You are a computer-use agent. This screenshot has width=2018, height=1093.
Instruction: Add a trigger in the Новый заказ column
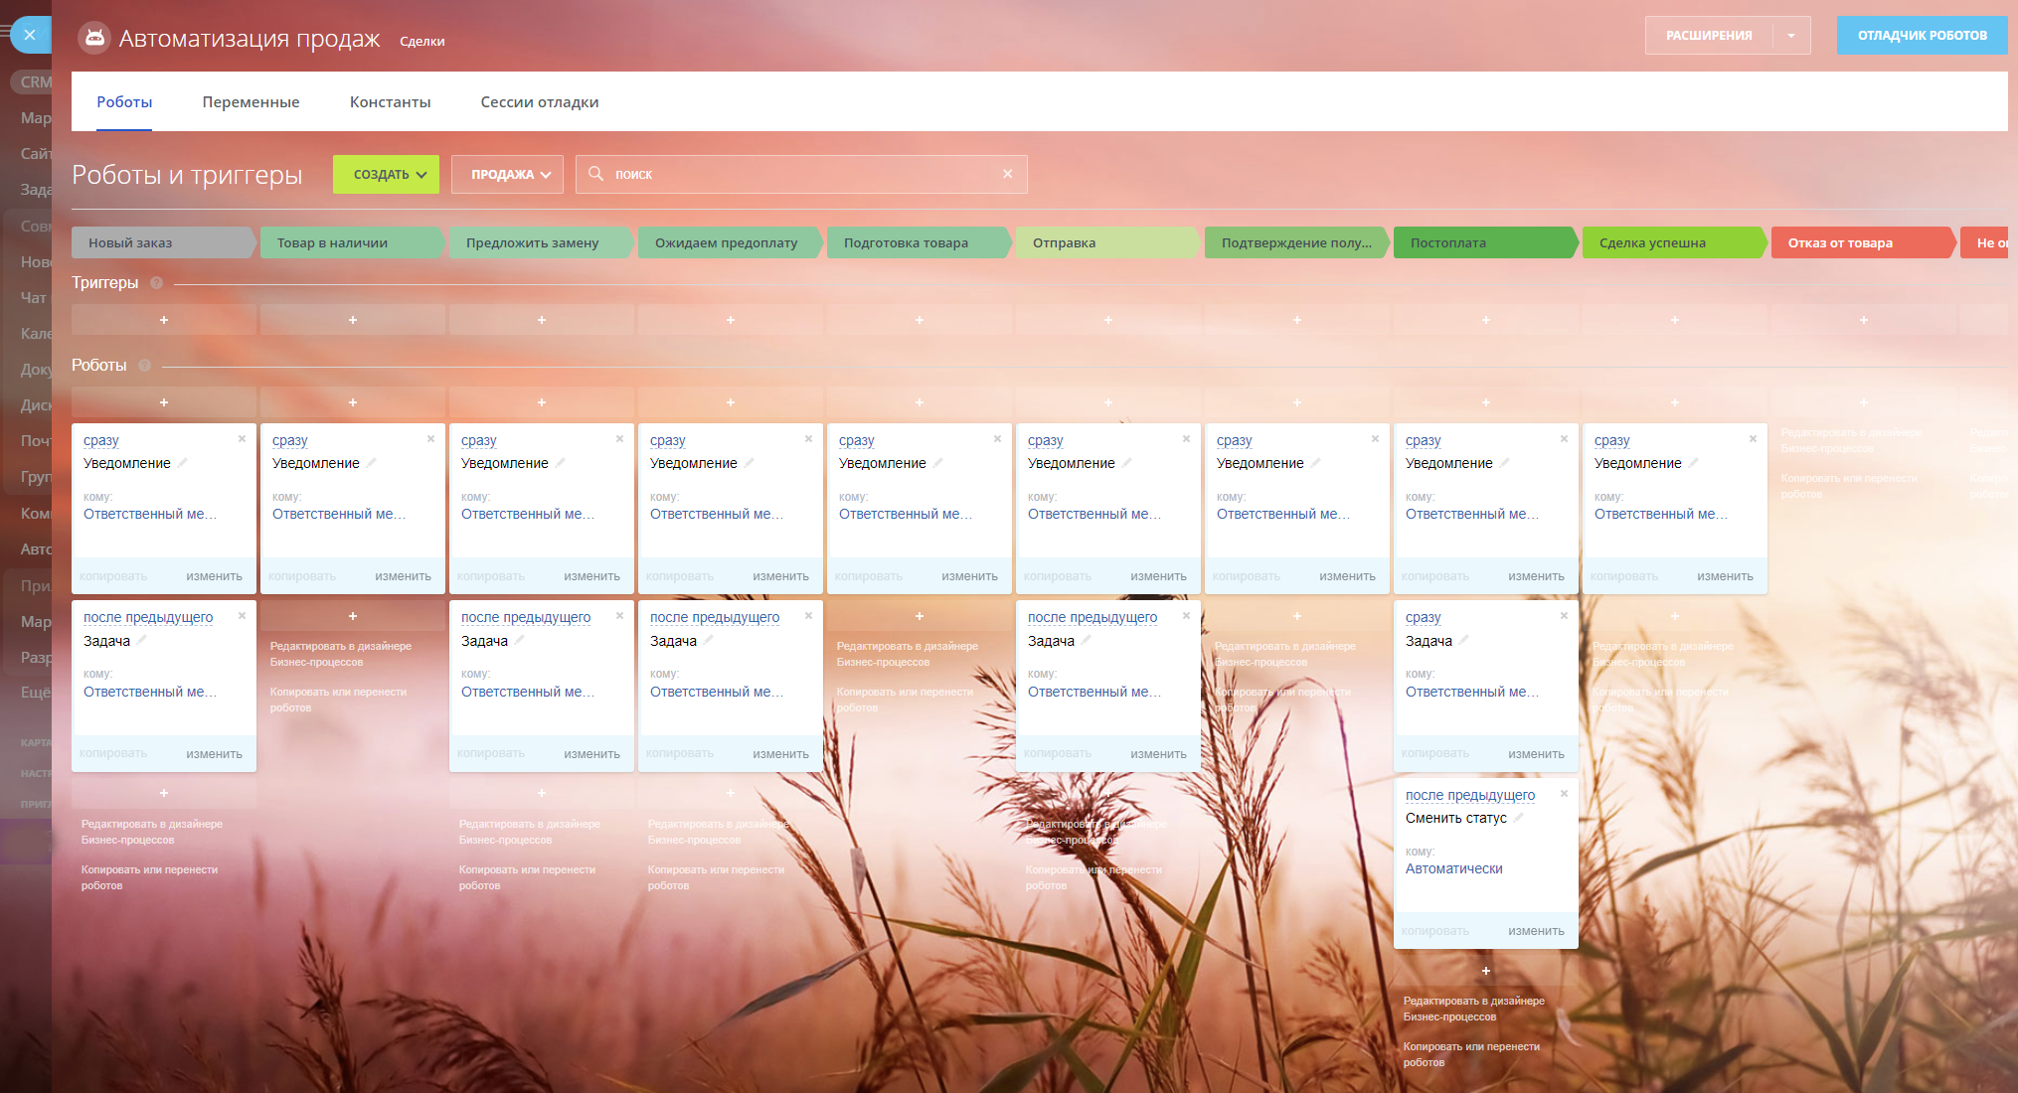[164, 320]
